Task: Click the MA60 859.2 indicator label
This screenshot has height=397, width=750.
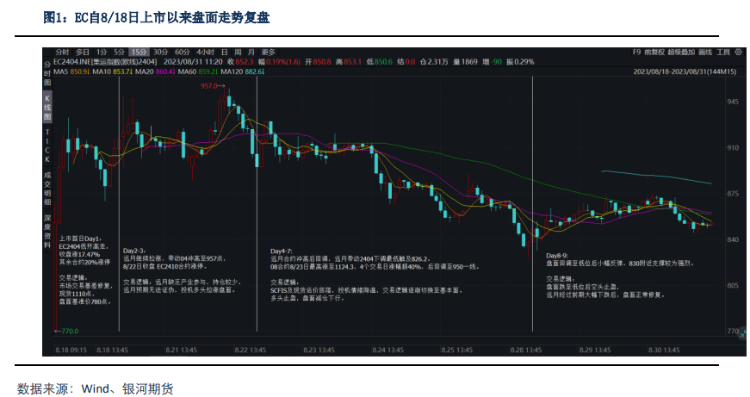Action: pyautogui.click(x=197, y=71)
